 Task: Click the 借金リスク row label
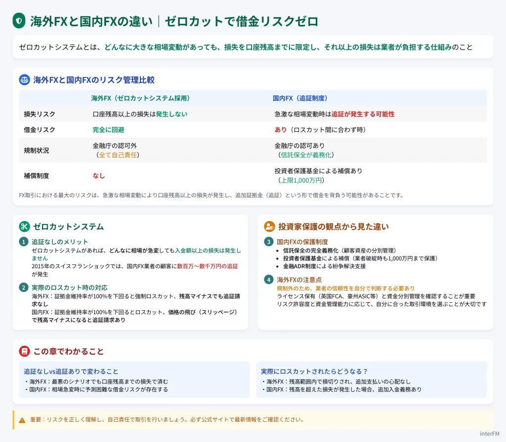(x=40, y=130)
